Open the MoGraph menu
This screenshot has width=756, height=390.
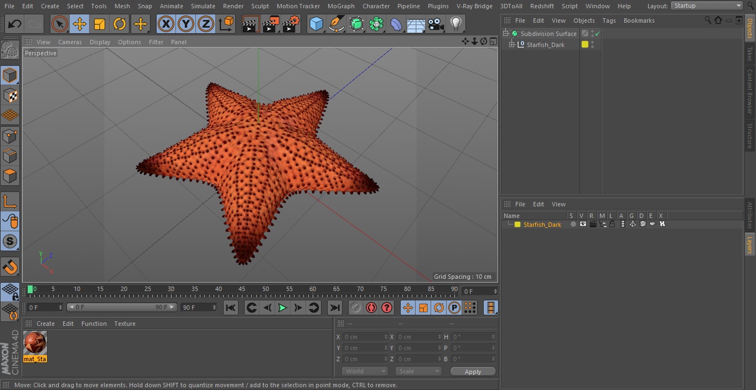pyautogui.click(x=341, y=6)
